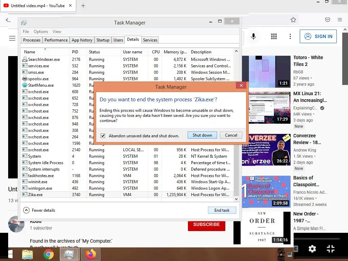The height and width of the screenshot is (261, 348).
Task: Close the end process confirmation dialog
Action: [241, 85]
